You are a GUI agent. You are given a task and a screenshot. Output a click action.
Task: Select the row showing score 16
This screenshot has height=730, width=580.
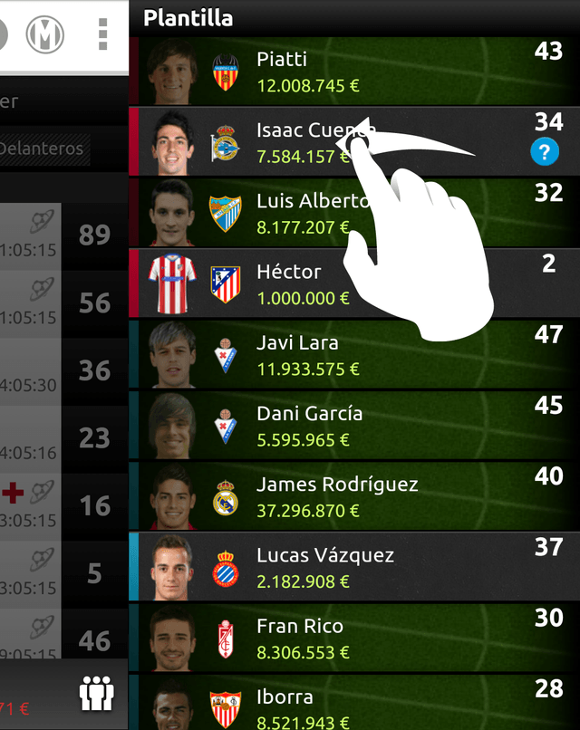(63, 507)
